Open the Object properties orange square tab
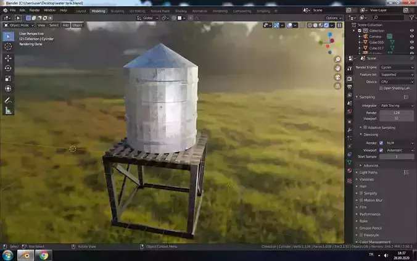 click(349, 122)
